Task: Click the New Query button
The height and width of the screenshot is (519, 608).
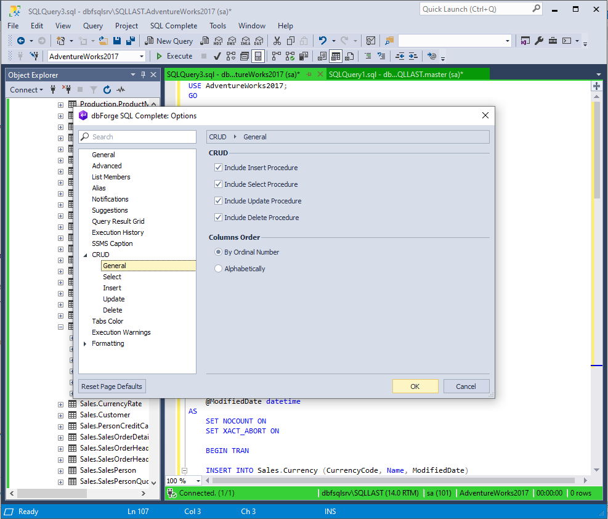Action: (x=169, y=41)
